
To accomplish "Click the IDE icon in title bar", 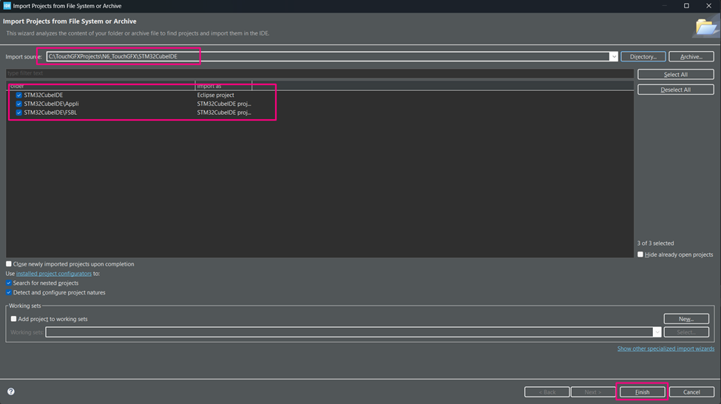I will click(7, 5).
